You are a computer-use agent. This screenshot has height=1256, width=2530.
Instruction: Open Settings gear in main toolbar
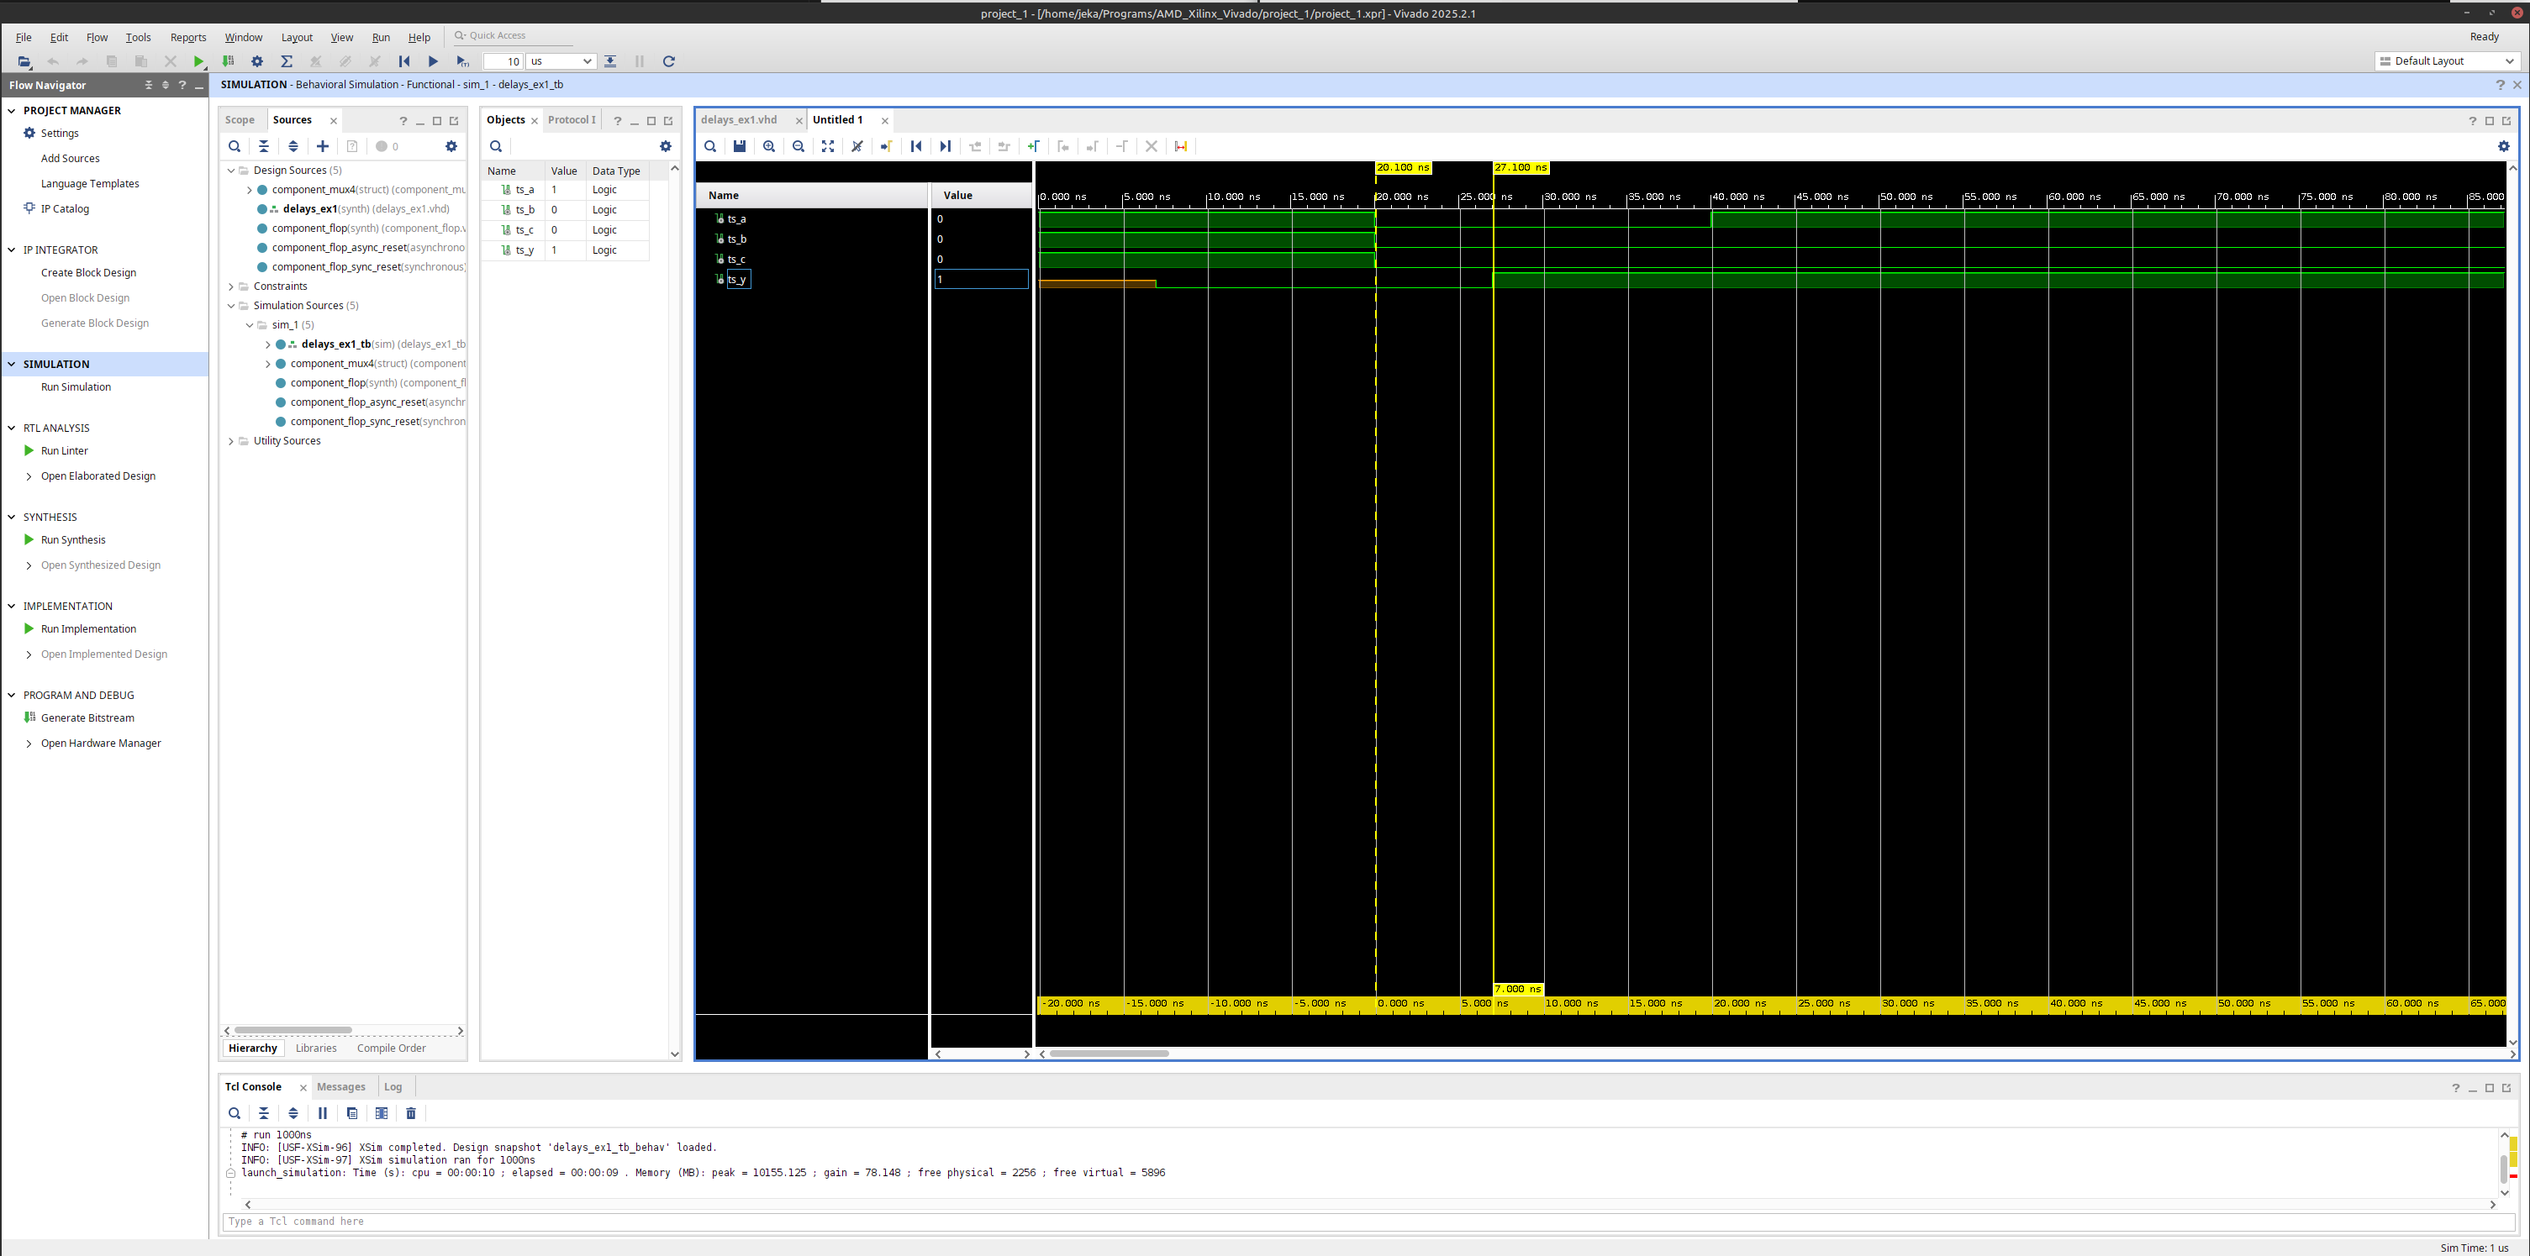coord(257,62)
